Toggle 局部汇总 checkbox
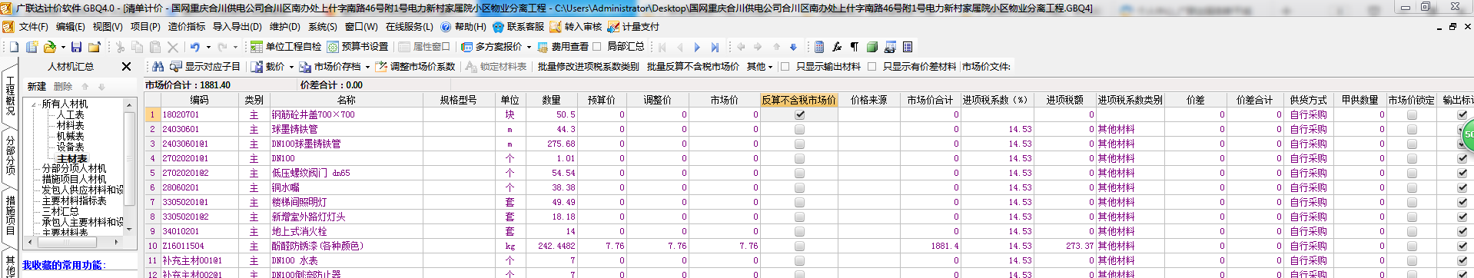Screen dimensions: 1474x278 [x=597, y=47]
